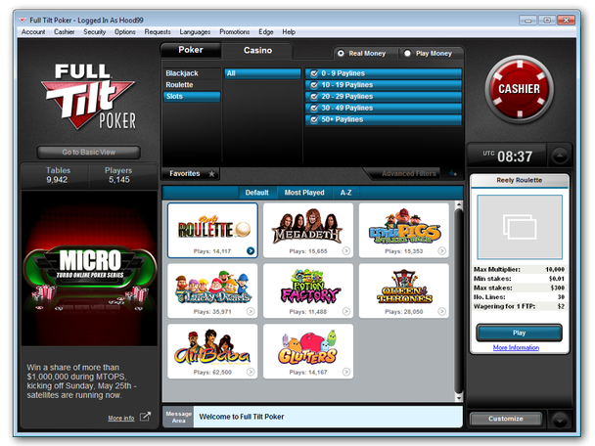Toggle the 30 - 49 Paylines checkbox
The image size is (595, 446).
pos(314,109)
